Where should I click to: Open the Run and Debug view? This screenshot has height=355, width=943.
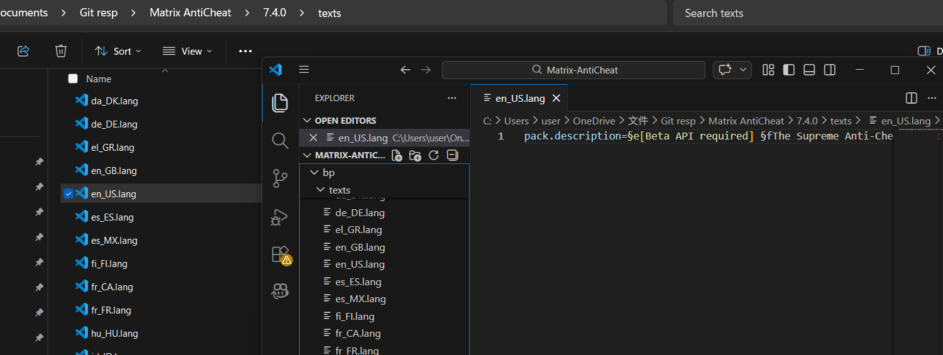tap(280, 217)
